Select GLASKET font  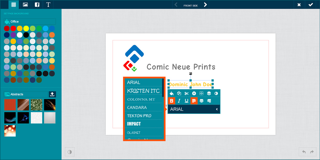(x=143, y=132)
